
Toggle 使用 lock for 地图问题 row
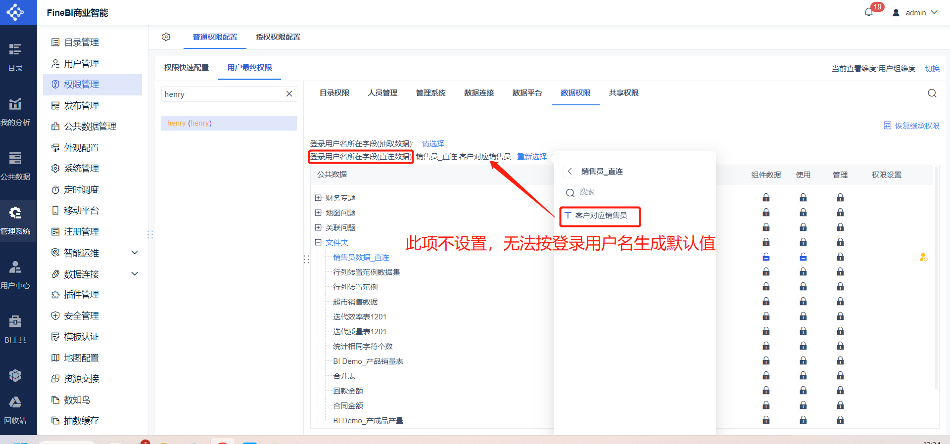(803, 213)
